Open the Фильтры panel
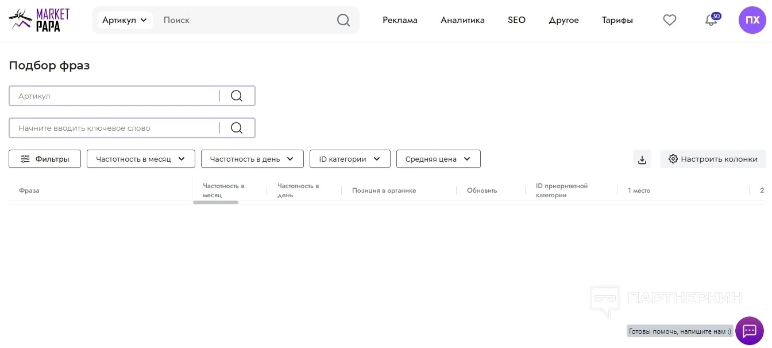The height and width of the screenshot is (348, 772). coord(45,159)
